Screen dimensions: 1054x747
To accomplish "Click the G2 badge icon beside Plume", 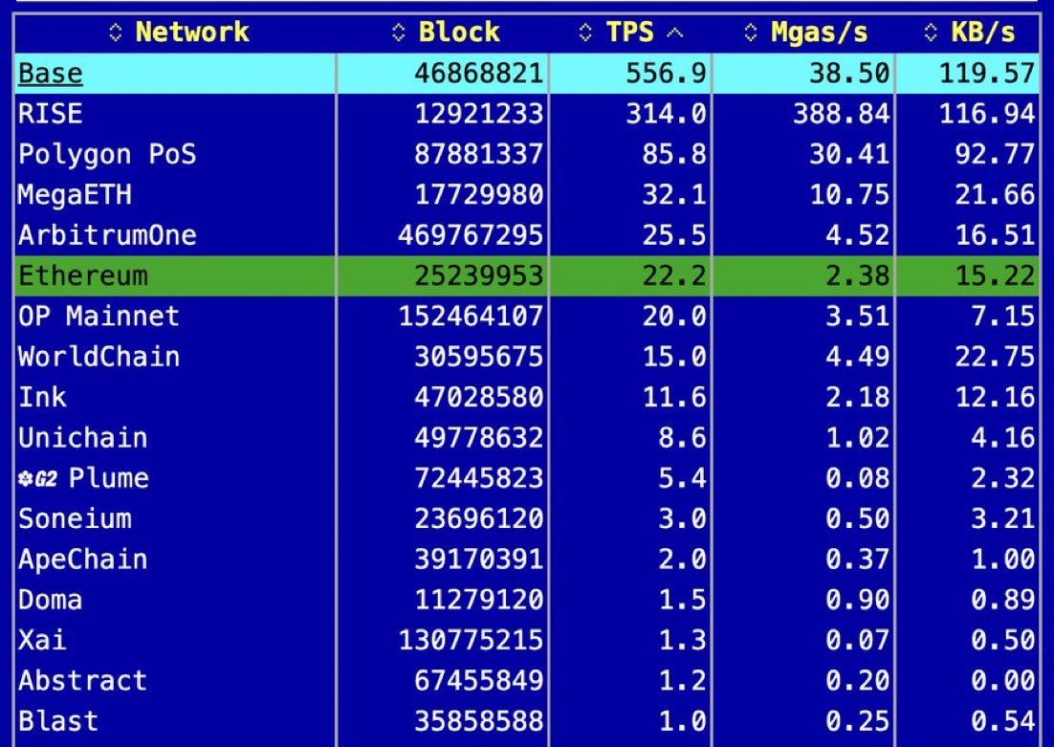I will pyautogui.click(x=37, y=479).
